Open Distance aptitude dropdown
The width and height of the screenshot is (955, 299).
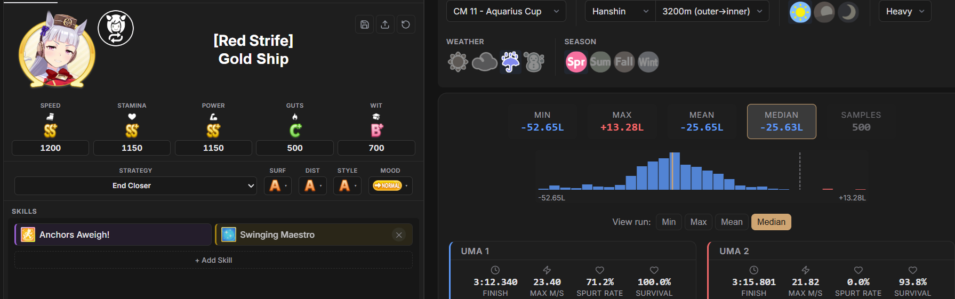point(312,185)
